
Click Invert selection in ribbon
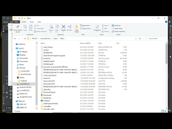click(118, 31)
